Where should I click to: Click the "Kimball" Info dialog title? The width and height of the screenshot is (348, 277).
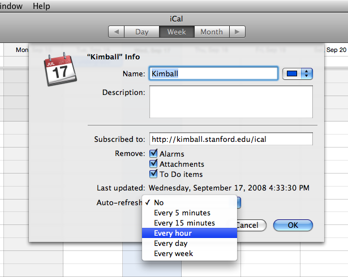113,57
